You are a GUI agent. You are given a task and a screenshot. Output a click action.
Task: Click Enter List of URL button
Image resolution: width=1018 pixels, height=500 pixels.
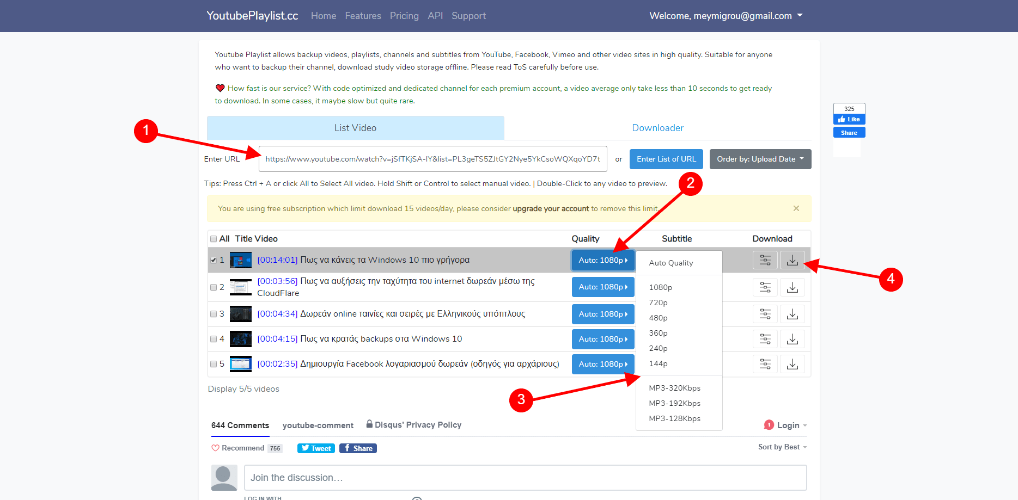(x=666, y=159)
